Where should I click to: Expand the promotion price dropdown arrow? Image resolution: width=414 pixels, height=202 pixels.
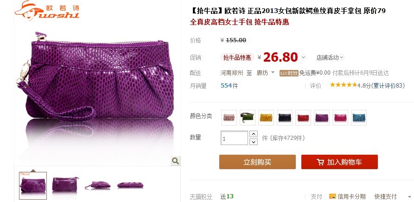(x=304, y=57)
